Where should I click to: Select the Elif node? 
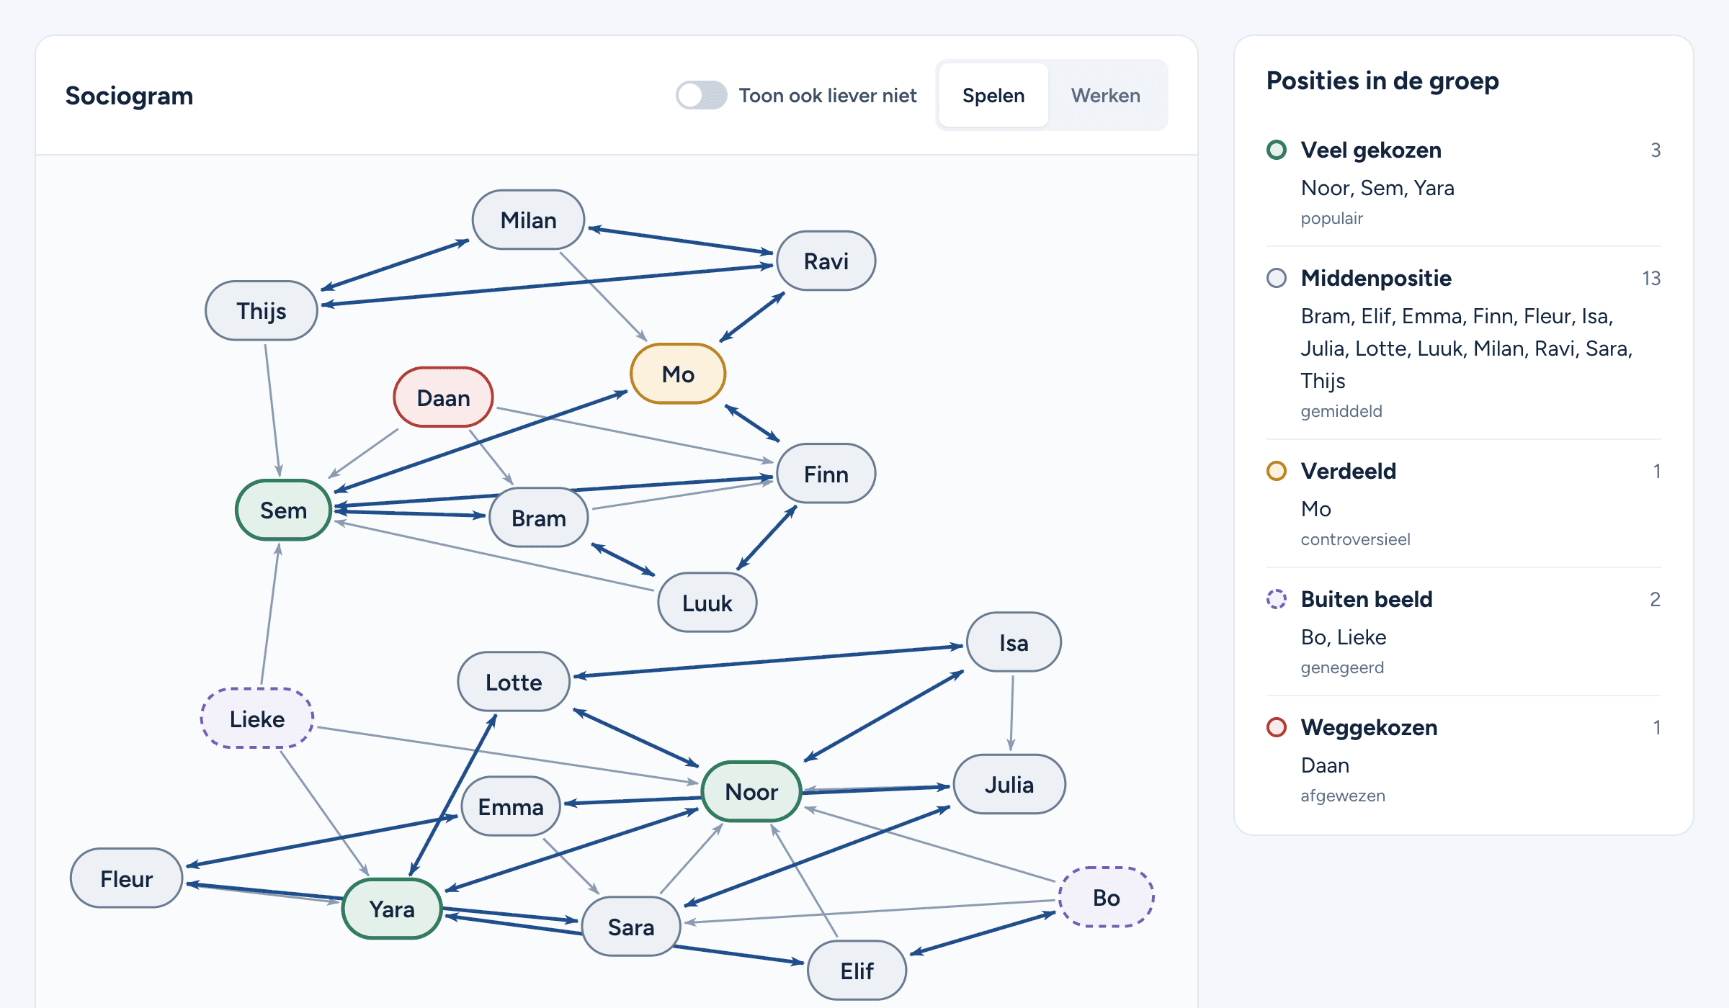(857, 971)
